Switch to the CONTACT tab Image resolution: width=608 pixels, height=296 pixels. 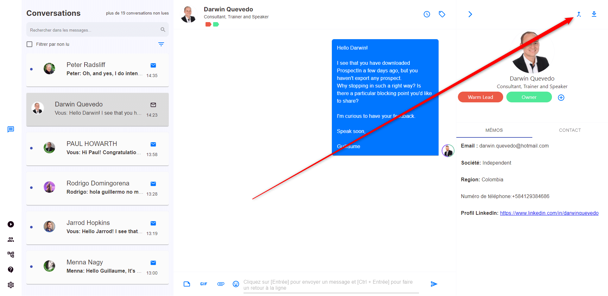(570, 130)
